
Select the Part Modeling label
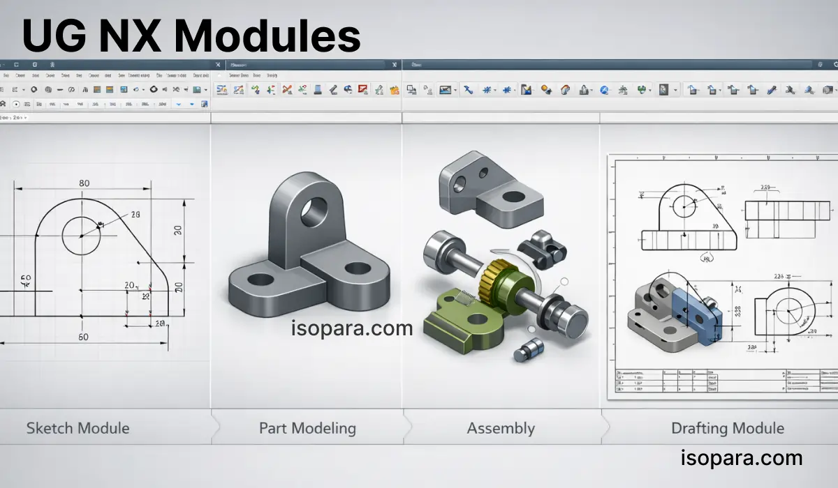tap(307, 427)
